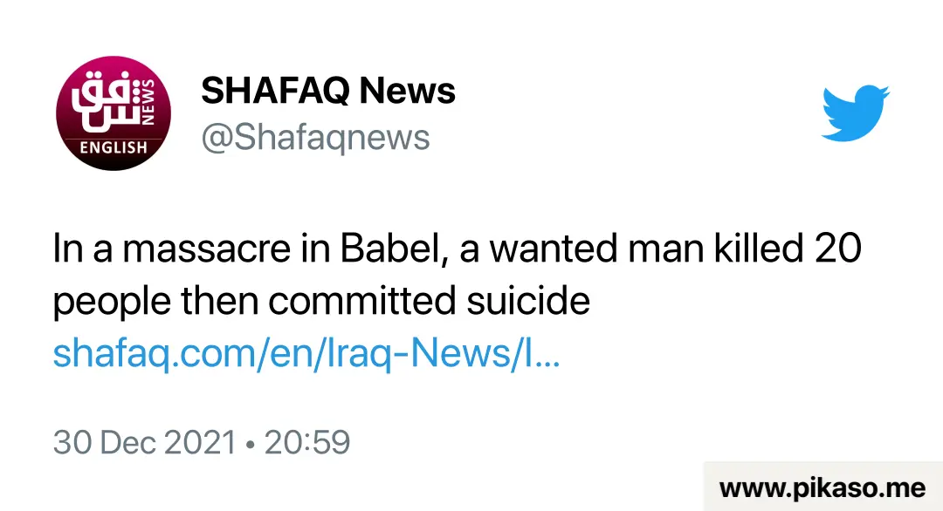Visit the www.pikaso.me watermark
This screenshot has height=511, width=943.
(x=823, y=487)
